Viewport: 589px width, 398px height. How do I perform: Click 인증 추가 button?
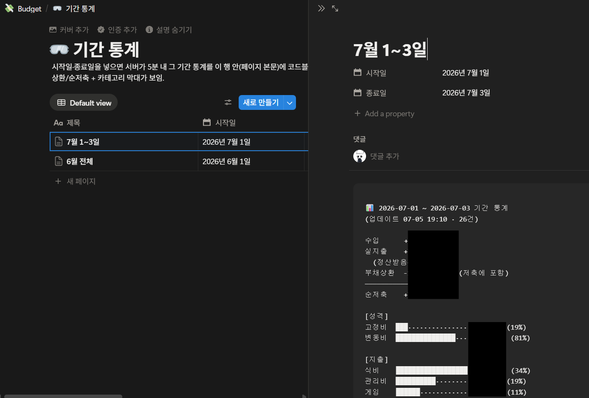[x=117, y=30]
